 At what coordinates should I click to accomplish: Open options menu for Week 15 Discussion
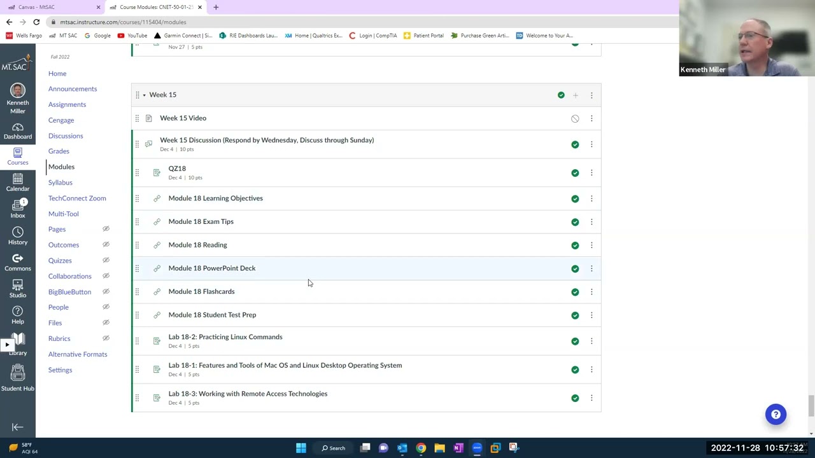point(592,144)
